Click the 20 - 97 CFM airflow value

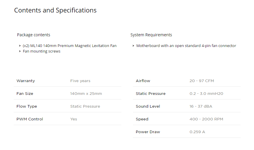(202, 81)
